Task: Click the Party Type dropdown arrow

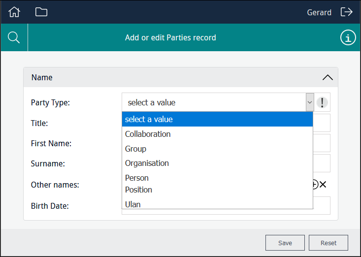Action: [x=310, y=102]
